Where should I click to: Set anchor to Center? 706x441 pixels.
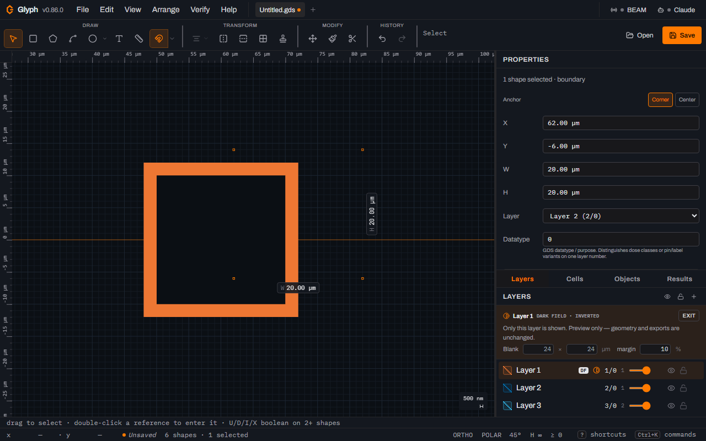687,100
